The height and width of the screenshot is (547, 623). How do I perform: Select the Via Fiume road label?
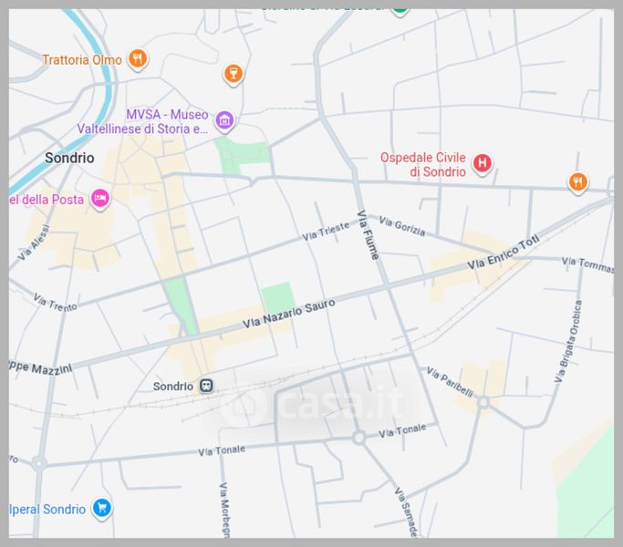point(368,235)
